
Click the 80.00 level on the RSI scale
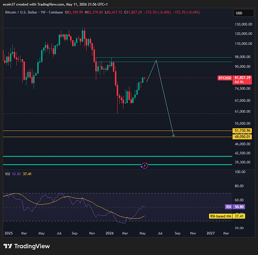(239, 186)
